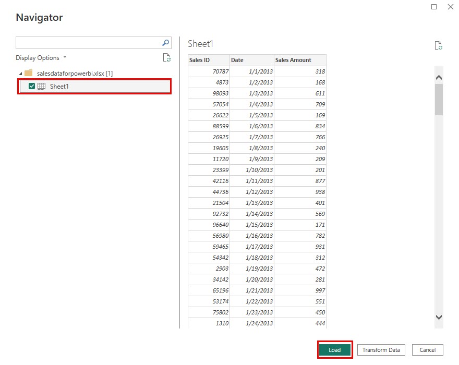The image size is (459, 365).
Task: Click the date cell 1/2/2013
Action: [x=252, y=82]
